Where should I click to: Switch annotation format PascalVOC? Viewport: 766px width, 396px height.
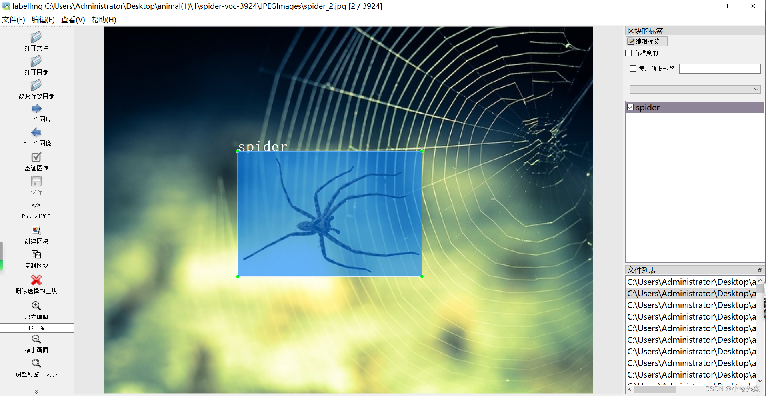[x=36, y=210]
